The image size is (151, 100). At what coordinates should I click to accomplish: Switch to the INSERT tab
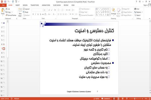[x=18, y=5]
